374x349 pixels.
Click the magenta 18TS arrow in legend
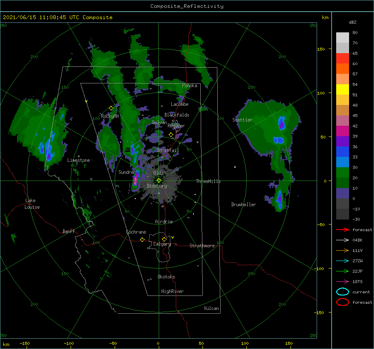click(x=342, y=282)
